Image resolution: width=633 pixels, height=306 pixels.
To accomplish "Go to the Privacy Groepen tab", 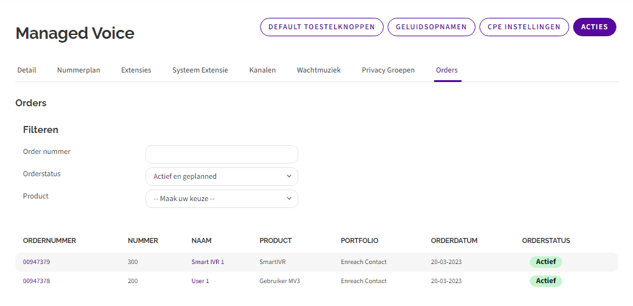I will 388,70.
